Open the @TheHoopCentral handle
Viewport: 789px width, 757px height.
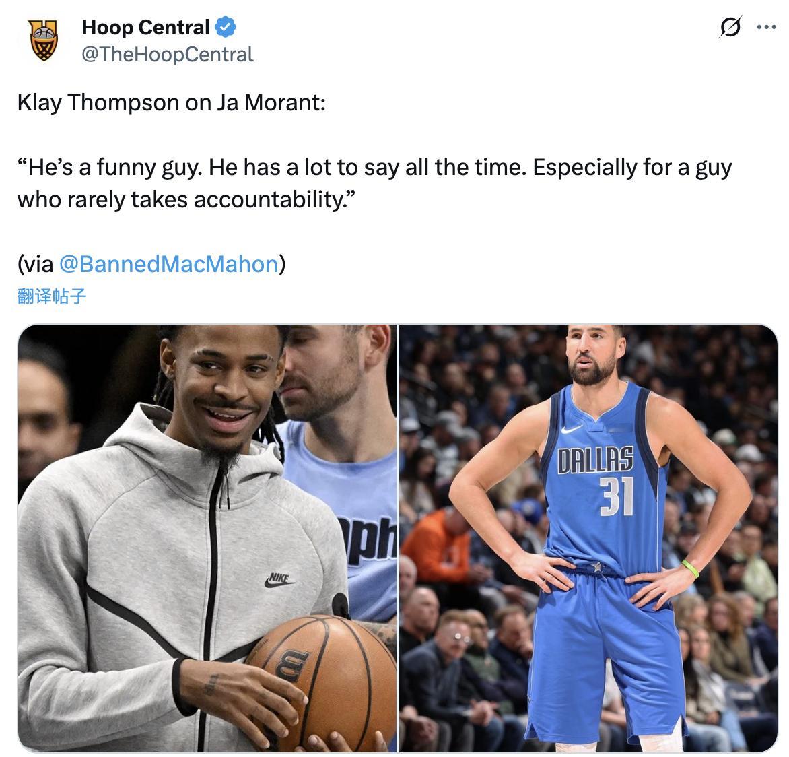(168, 55)
